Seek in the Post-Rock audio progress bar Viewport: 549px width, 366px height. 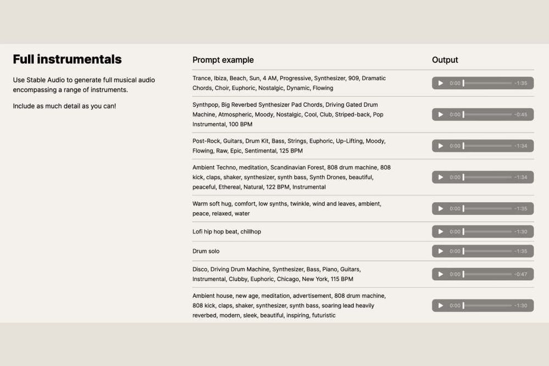[487, 146]
